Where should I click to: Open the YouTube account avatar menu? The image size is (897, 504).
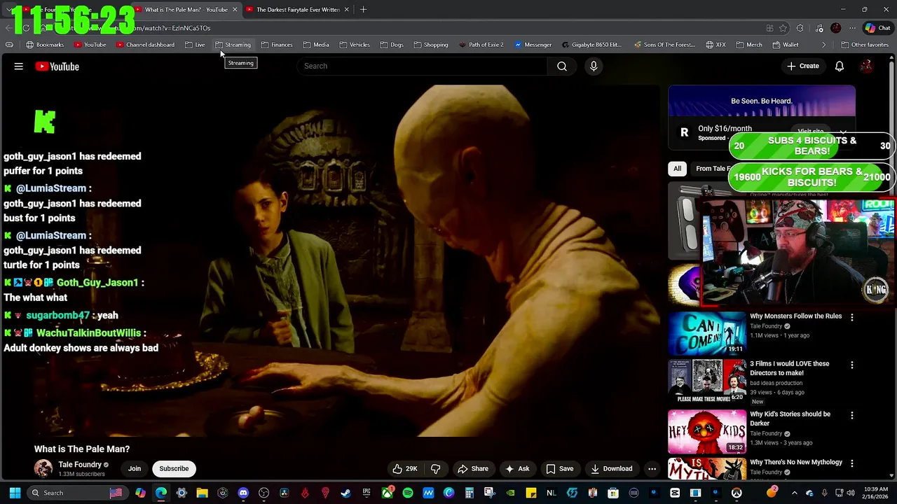(x=867, y=66)
